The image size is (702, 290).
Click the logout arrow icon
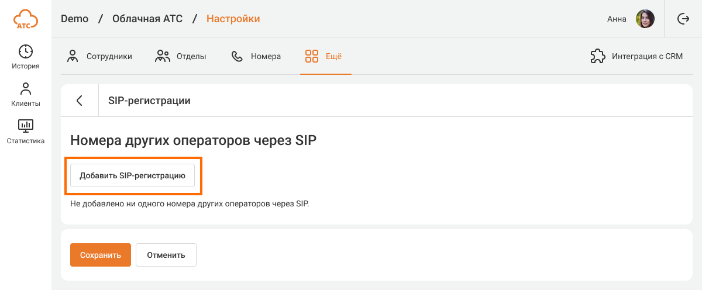[683, 19]
